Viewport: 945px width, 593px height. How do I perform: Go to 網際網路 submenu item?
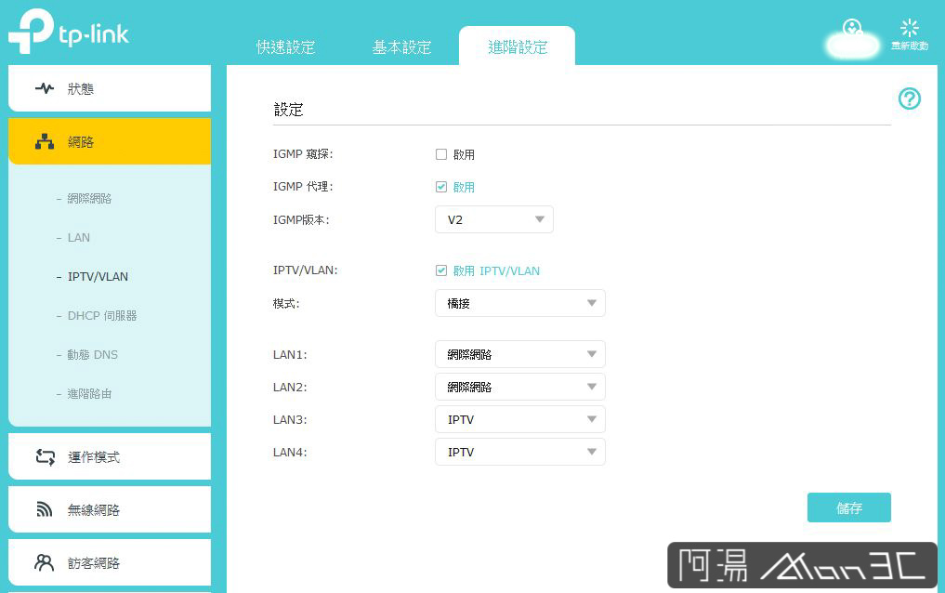click(x=89, y=198)
